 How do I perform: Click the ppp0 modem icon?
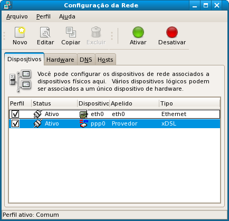[x=84, y=123]
